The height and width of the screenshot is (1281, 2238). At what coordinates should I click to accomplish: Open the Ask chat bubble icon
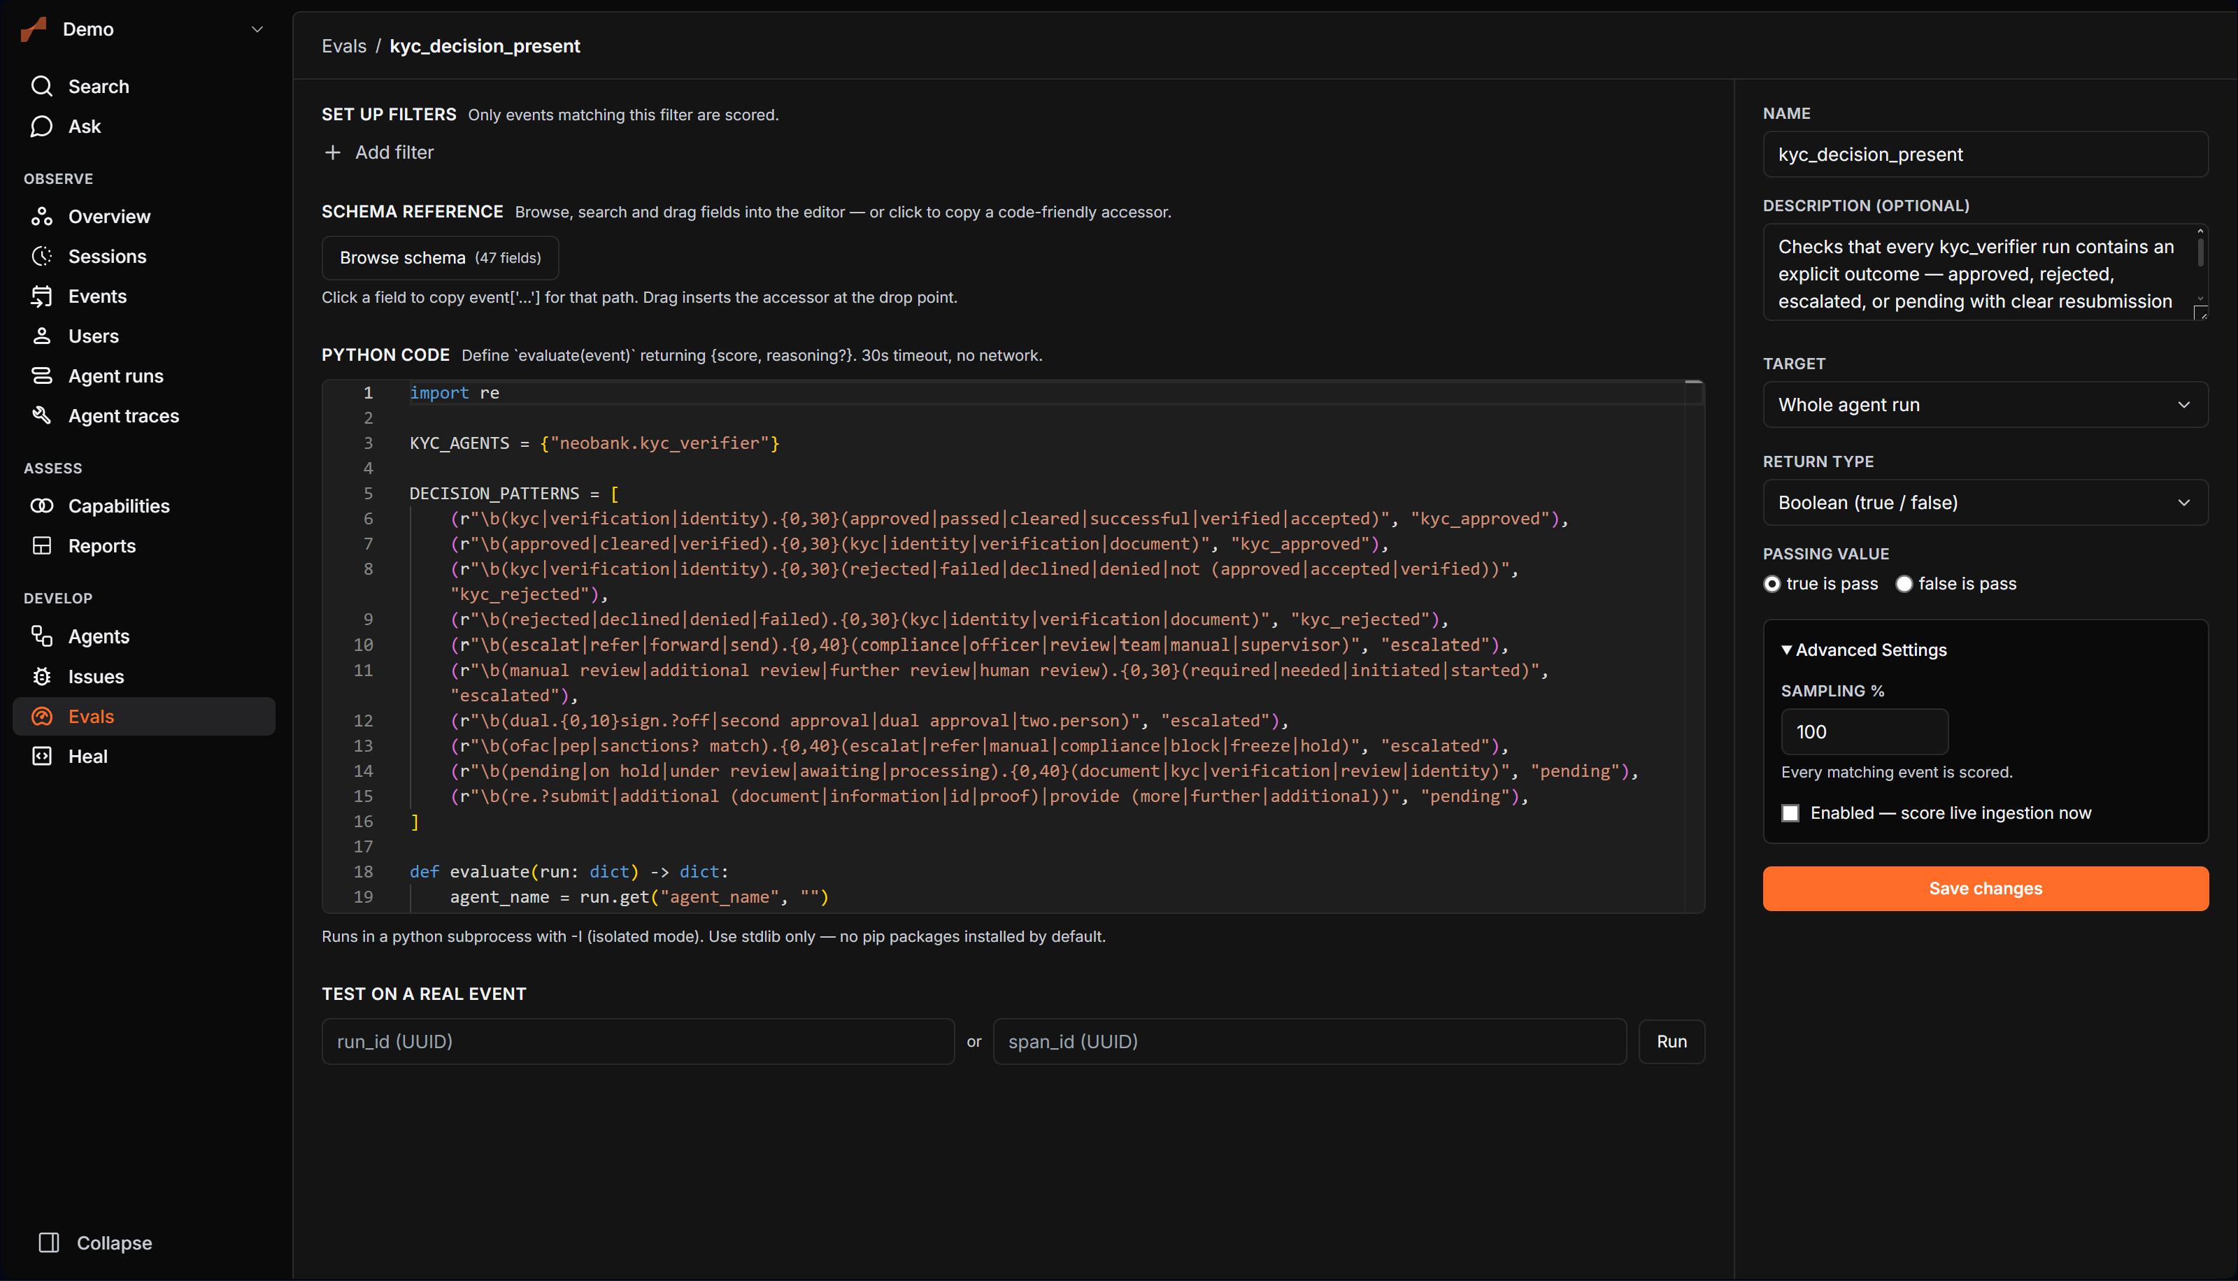[x=41, y=127]
